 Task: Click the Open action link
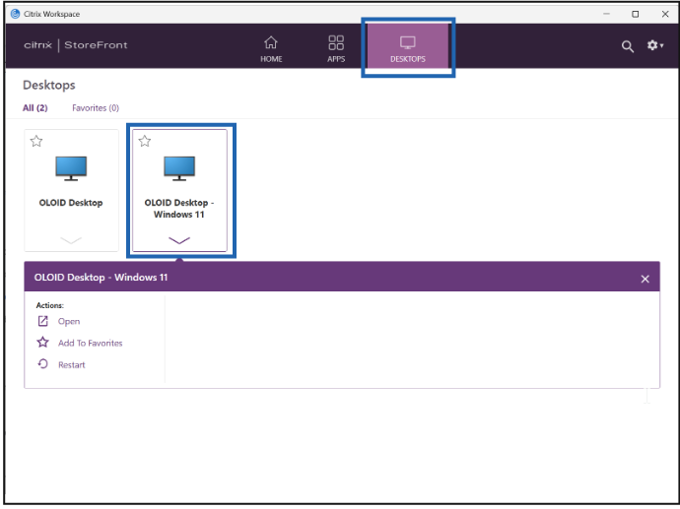point(69,321)
